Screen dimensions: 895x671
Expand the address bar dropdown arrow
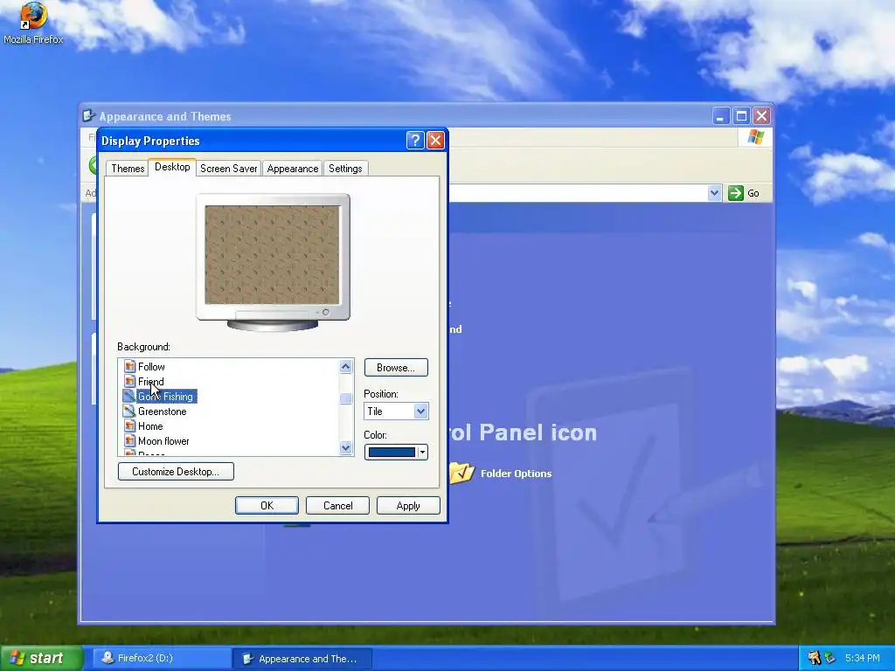tap(714, 193)
